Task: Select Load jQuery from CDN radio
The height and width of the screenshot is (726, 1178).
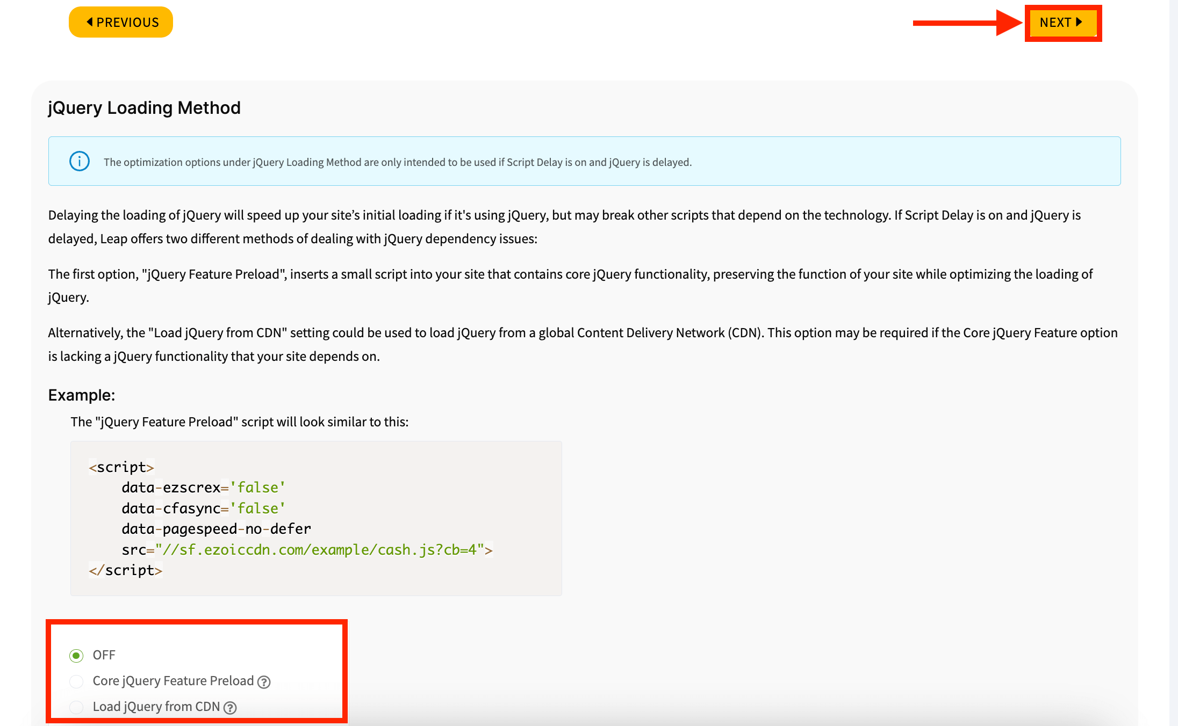Action: (76, 707)
